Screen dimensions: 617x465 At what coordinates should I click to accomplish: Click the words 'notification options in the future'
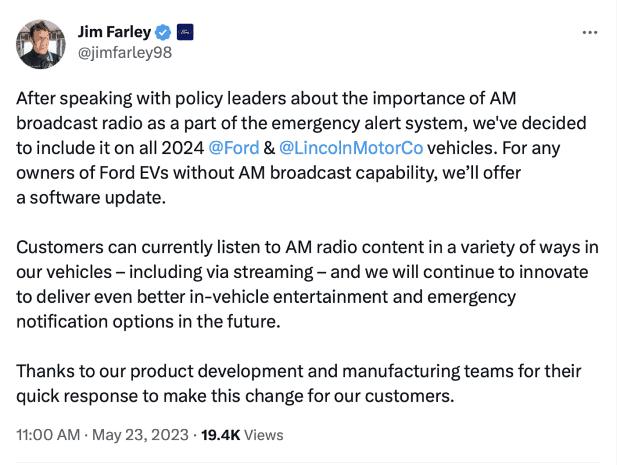pos(148,321)
